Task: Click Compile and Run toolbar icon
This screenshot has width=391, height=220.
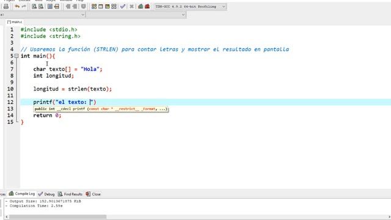Action: (108, 7)
